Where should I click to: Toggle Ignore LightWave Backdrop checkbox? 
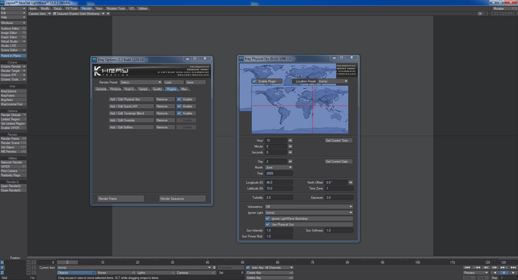tap(268, 219)
